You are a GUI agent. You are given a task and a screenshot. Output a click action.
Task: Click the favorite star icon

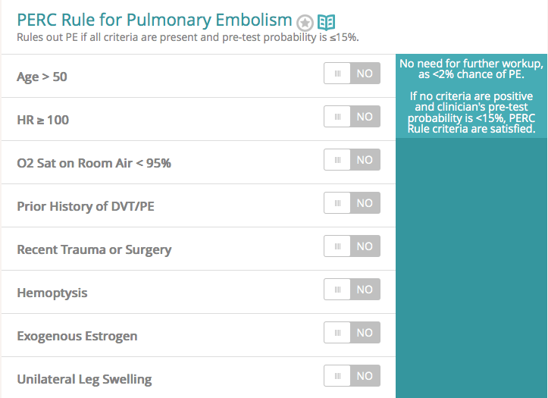(x=305, y=23)
